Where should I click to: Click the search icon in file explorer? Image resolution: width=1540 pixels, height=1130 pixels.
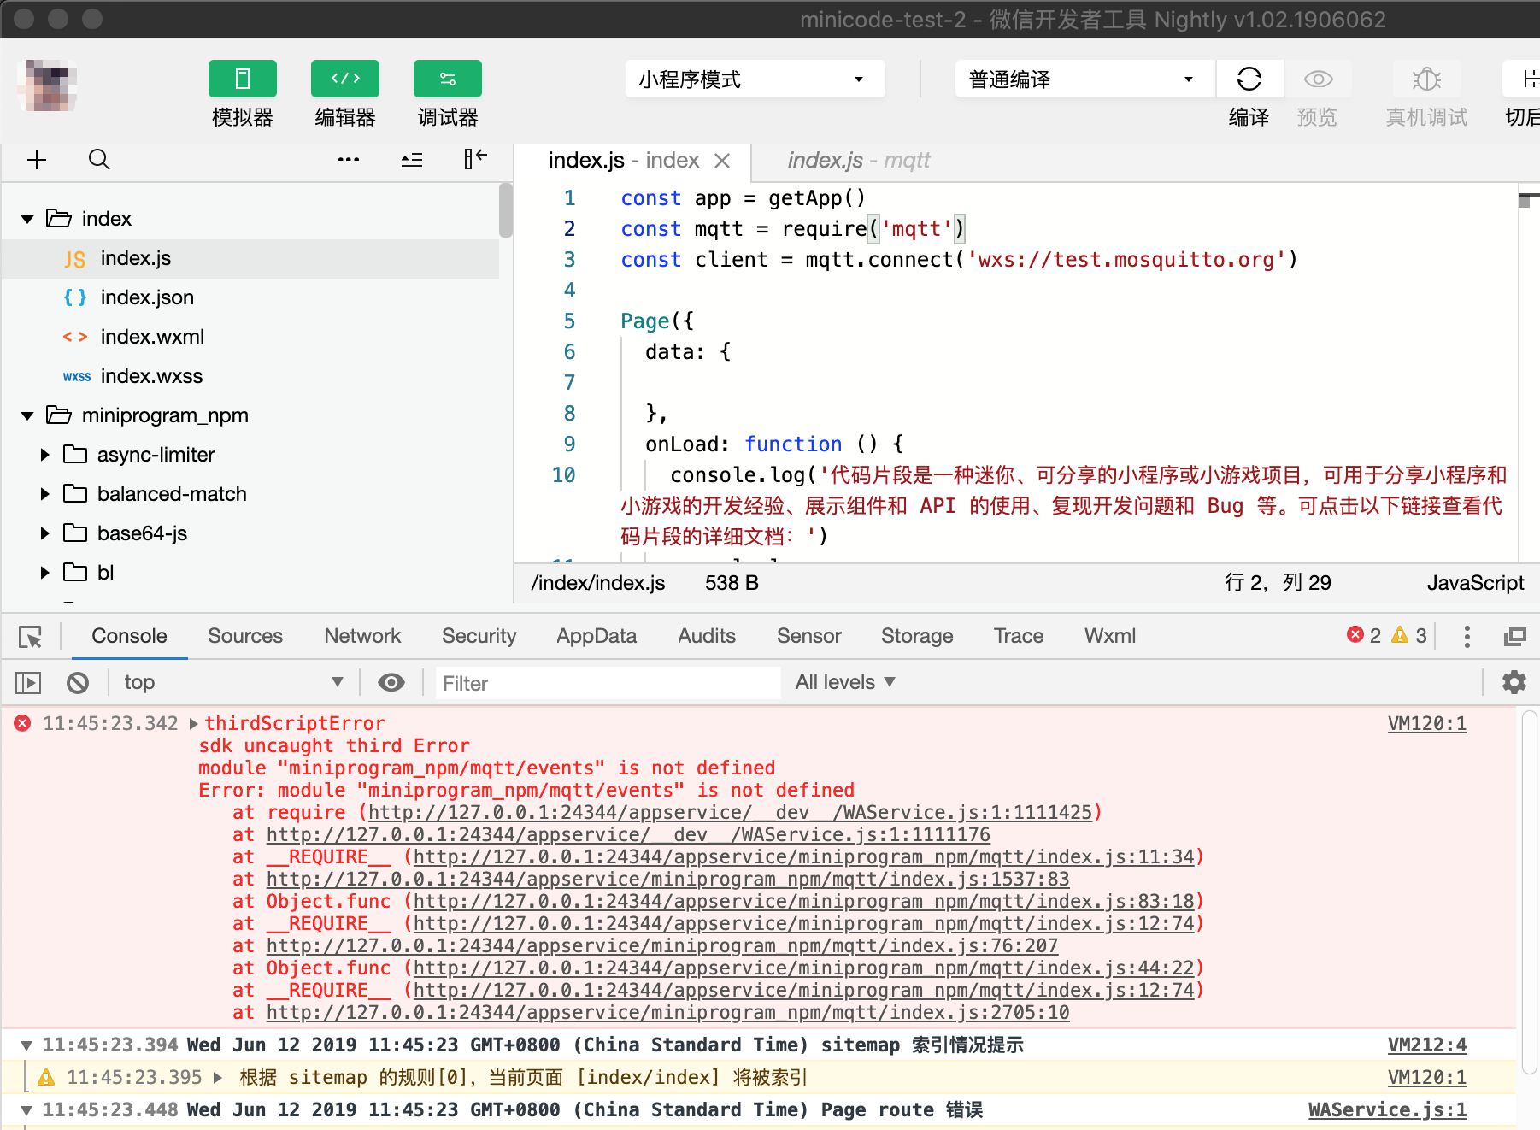tap(99, 160)
